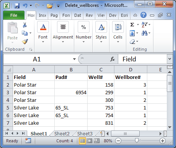Go to the last sheet tab arrow
This screenshot has width=176, height=148.
pyautogui.click(x=23, y=134)
